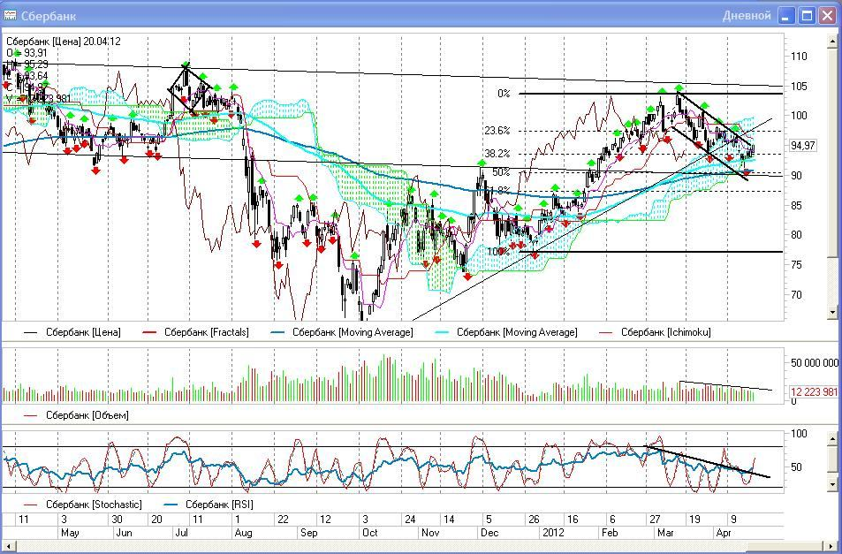This screenshot has height=554, width=842.
Task: Click the header text Сбербанк [Цена] 20.04.12
Action: point(64,42)
